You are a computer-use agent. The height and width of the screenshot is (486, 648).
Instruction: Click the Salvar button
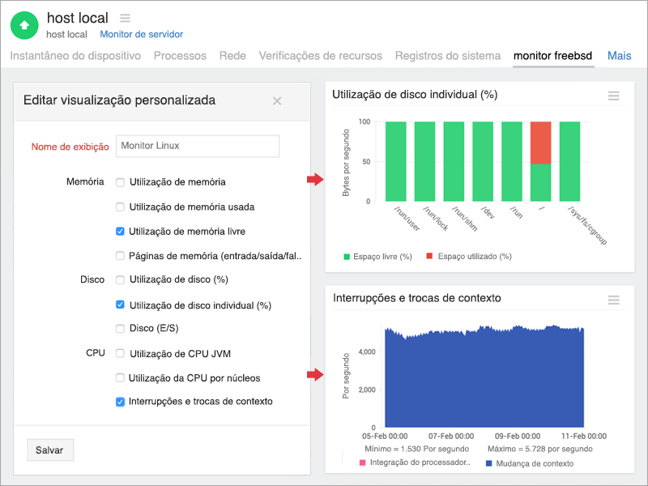pos(50,450)
